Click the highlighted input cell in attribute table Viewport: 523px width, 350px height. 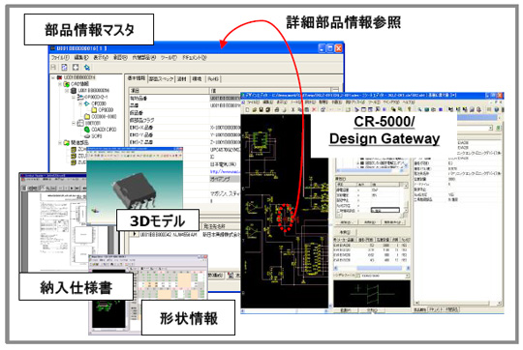tap(385, 210)
